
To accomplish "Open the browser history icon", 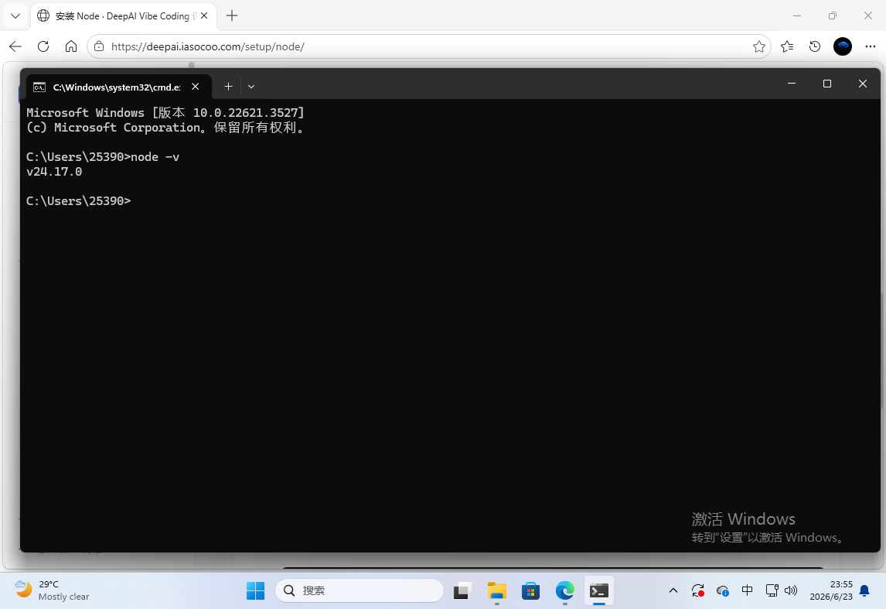I will pyautogui.click(x=814, y=46).
